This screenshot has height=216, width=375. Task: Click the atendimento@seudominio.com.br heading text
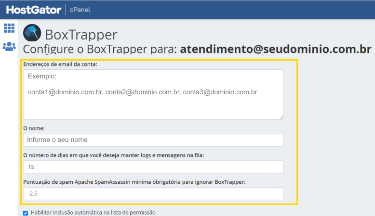click(x=276, y=49)
